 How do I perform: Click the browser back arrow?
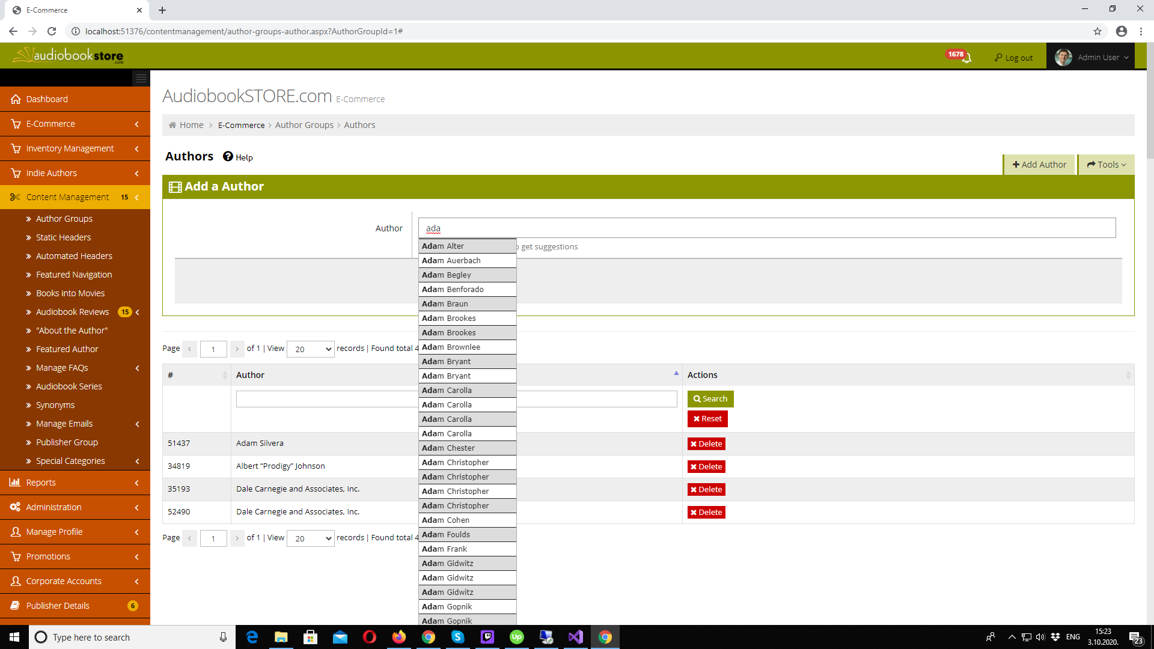(x=13, y=31)
